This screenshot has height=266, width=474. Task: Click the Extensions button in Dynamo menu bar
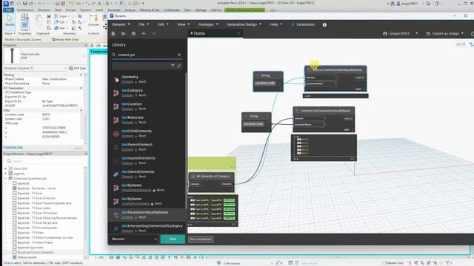(303, 24)
